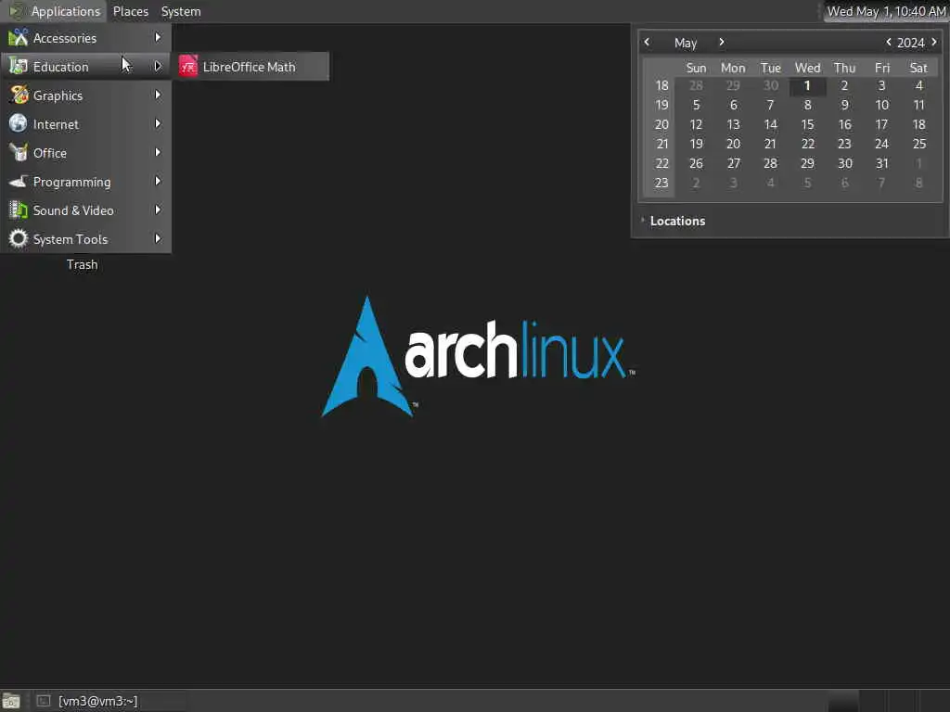Select May 31 in the calendar
Viewport: 950px width, 712px height.
coord(881,163)
